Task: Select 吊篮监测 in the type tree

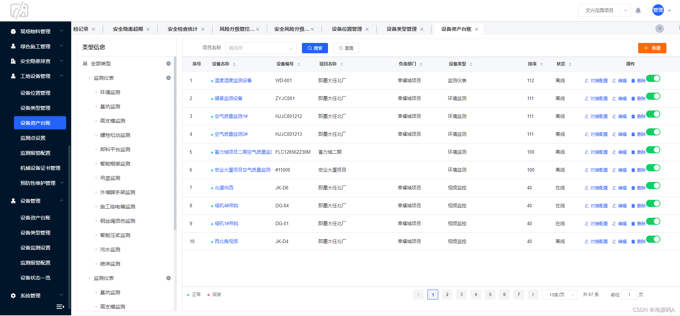Action: tap(110, 178)
